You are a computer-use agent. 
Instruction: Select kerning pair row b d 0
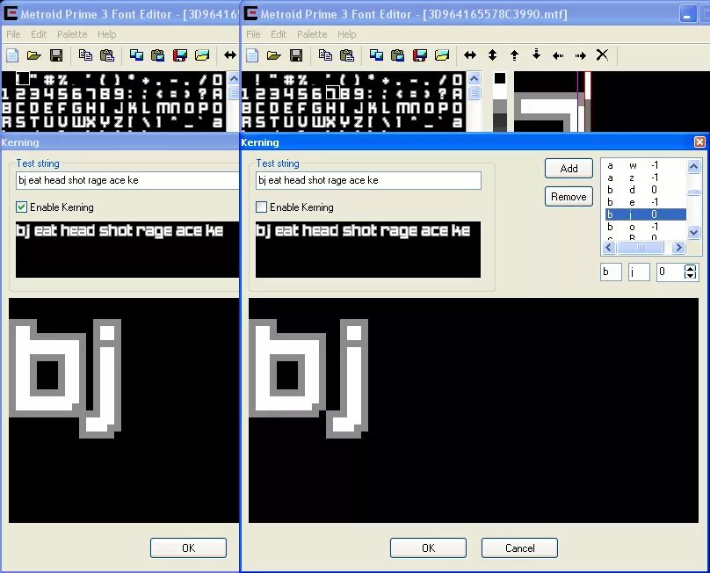pyautogui.click(x=646, y=190)
